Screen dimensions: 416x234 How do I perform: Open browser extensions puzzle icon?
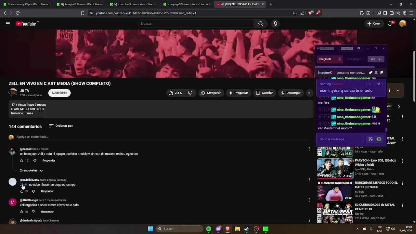(362, 13)
